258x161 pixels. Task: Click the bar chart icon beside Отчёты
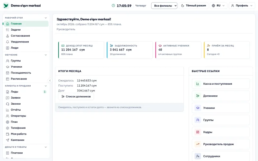coord(7,110)
